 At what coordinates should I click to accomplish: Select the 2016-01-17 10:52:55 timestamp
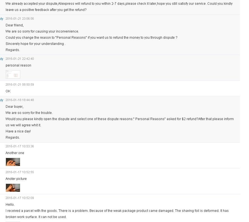pos(20,172)
